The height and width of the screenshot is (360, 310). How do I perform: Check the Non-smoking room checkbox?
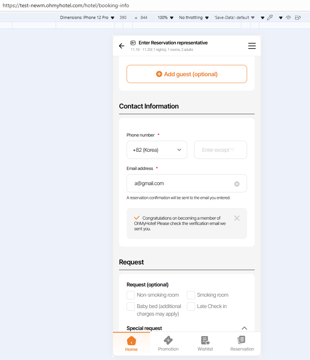[x=131, y=295]
